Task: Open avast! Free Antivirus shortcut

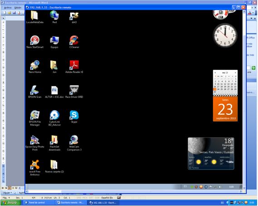Action: pyautogui.click(x=35, y=168)
